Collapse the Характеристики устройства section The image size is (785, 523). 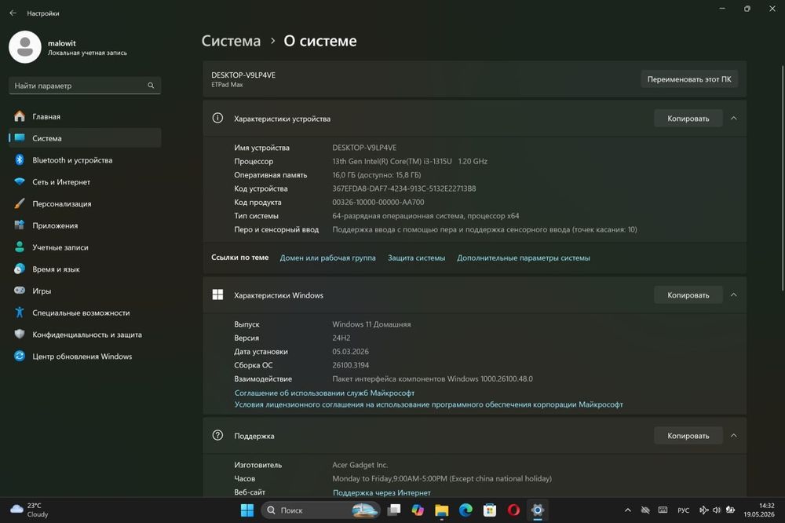pos(733,119)
